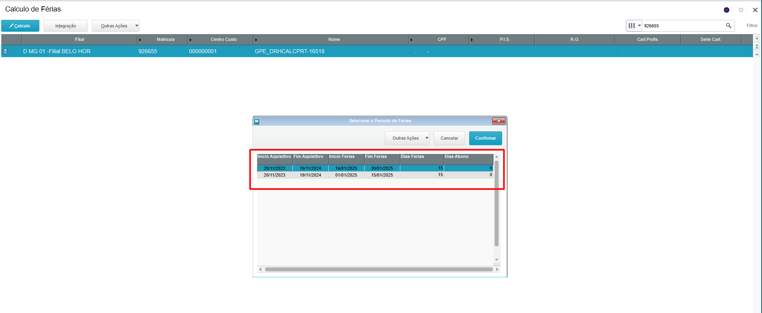Sort by the Filial column header
The image size is (762, 313).
click(80, 39)
